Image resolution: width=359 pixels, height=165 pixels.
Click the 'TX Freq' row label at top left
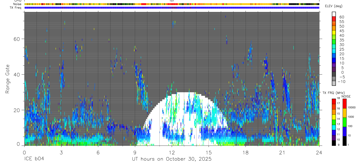[16, 7]
